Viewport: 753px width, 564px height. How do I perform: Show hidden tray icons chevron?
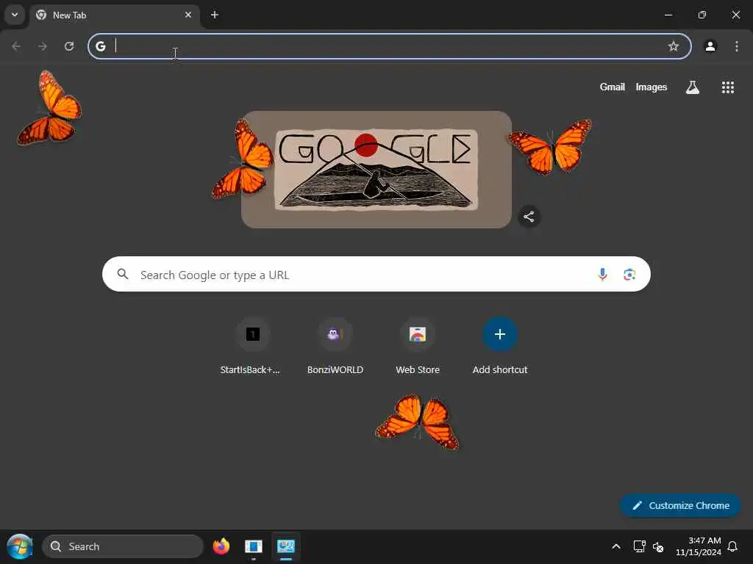click(616, 546)
